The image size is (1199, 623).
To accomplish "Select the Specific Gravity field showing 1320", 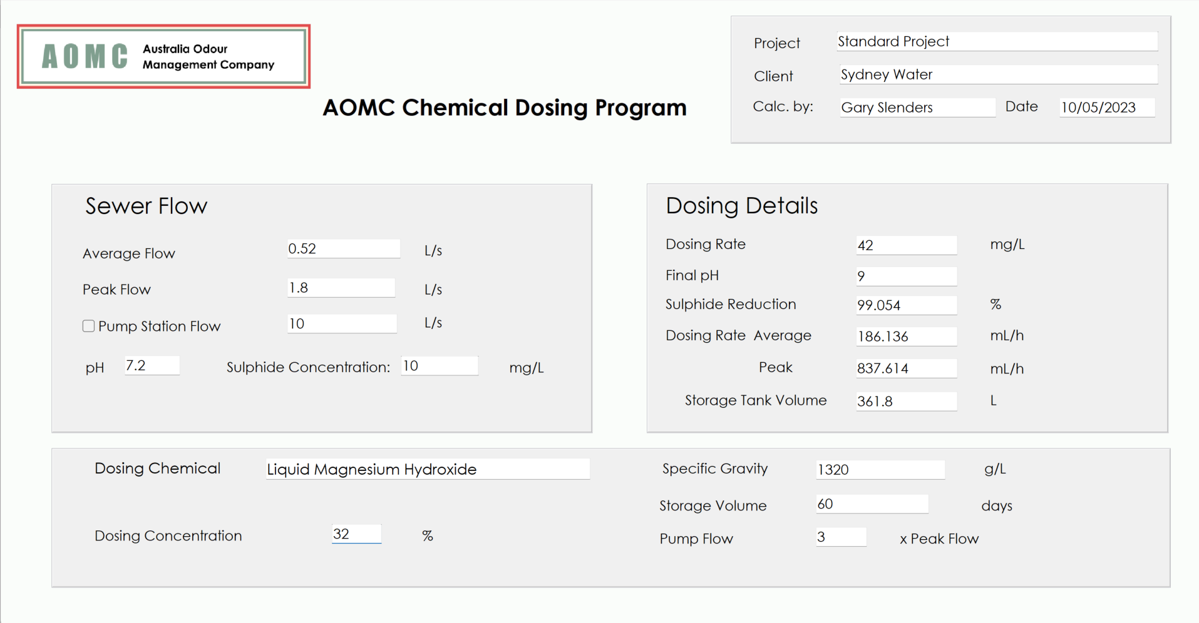I will click(x=880, y=469).
